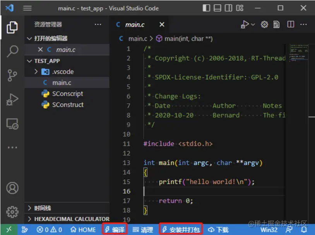The width and height of the screenshot is (315, 235).
Task: Click the return 0; statement
Action: click(x=176, y=201)
